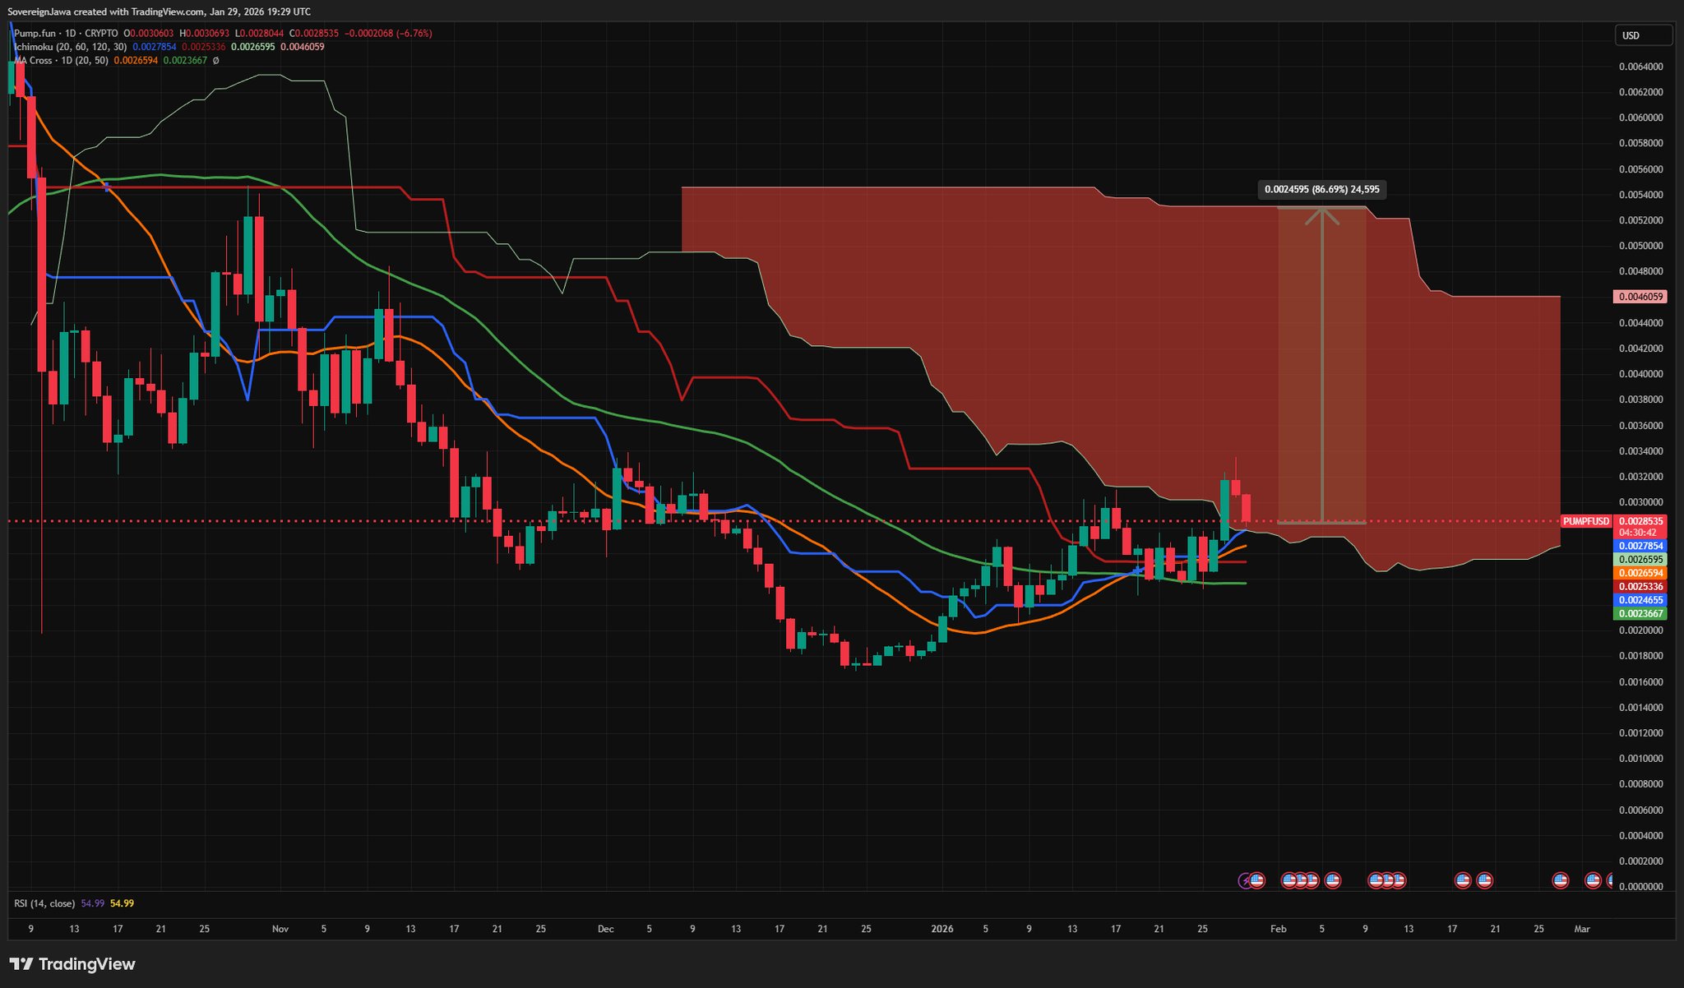Click the pink 0.0046059 price axis tag
The image size is (1684, 988).
(1640, 297)
